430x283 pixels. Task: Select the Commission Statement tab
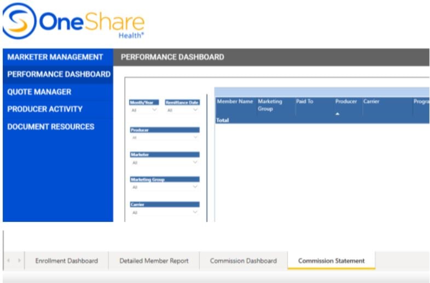(331, 261)
